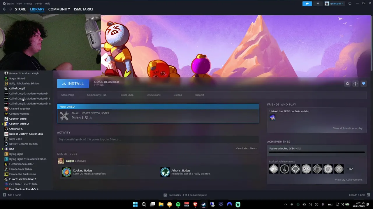Click View all friends who play
The image size is (373, 209).
[x=348, y=128]
